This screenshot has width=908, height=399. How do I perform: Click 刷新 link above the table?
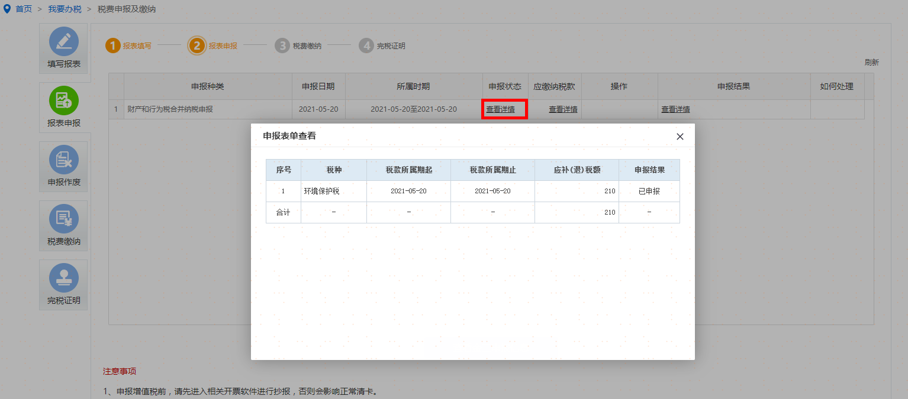pos(872,62)
